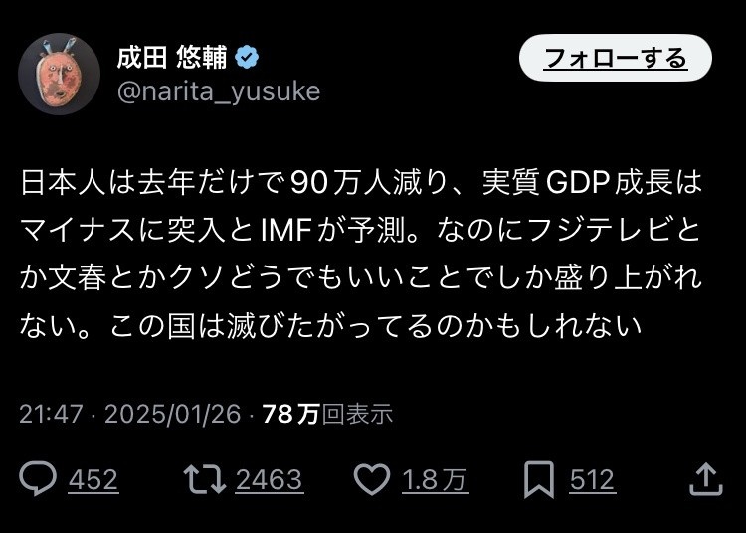View the 2463 reposts count
The height and width of the screenshot is (533, 746).
pos(269,480)
